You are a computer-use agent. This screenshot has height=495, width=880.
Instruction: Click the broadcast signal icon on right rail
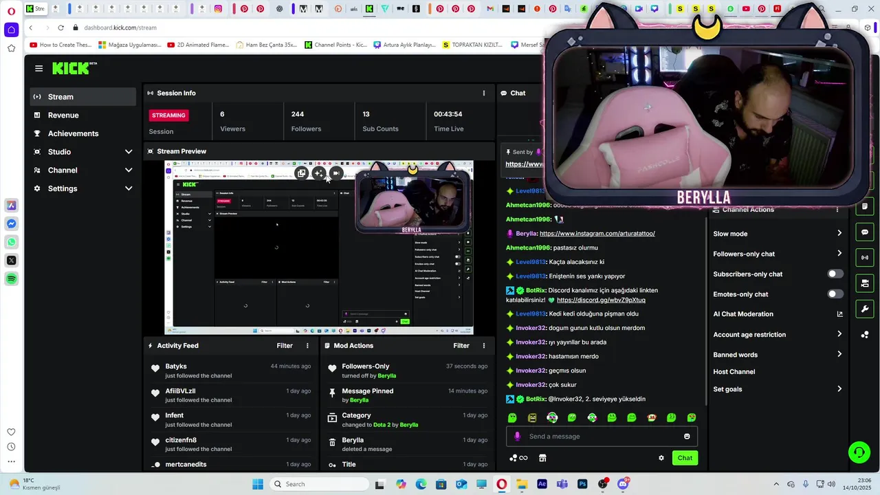coord(865,258)
